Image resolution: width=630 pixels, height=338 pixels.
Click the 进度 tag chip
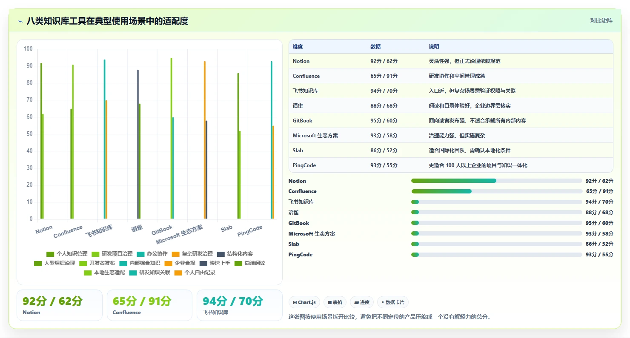click(x=362, y=302)
